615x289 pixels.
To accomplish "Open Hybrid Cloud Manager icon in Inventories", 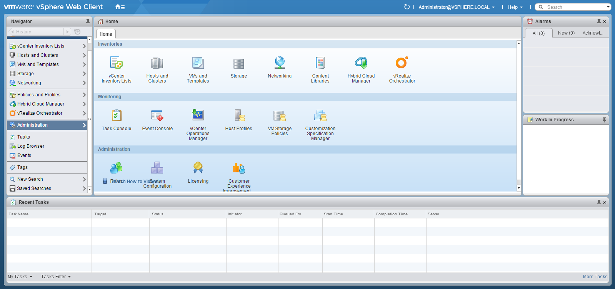I will point(361,63).
